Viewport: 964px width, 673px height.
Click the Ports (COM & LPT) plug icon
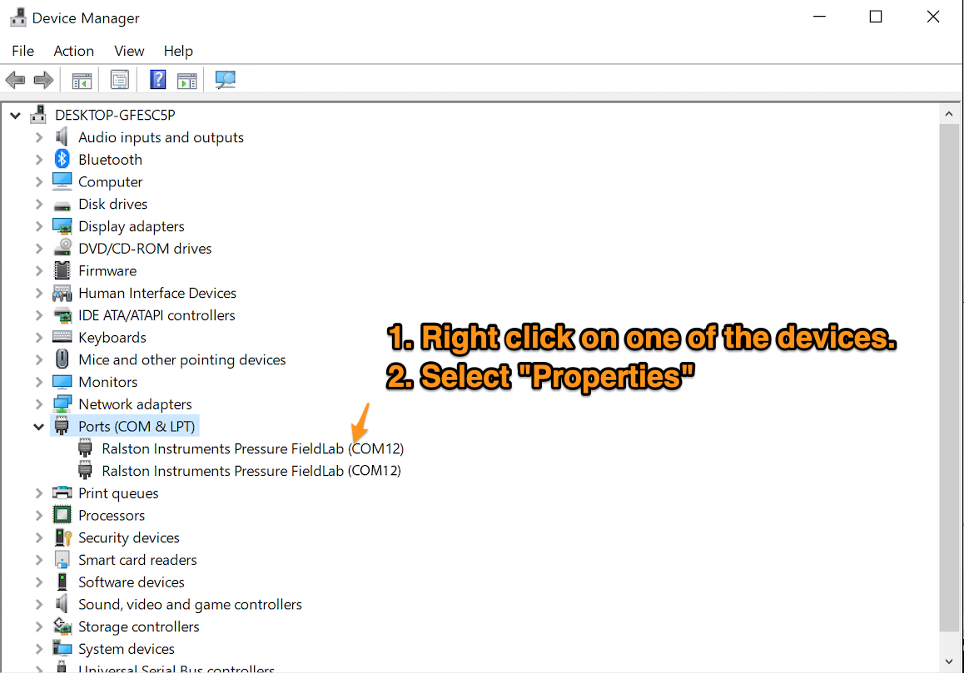coord(62,426)
